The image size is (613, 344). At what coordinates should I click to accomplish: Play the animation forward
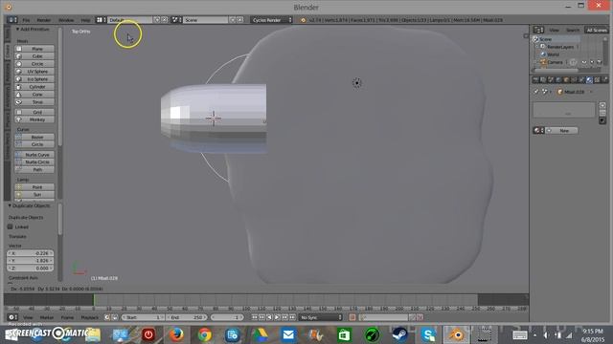277,317
